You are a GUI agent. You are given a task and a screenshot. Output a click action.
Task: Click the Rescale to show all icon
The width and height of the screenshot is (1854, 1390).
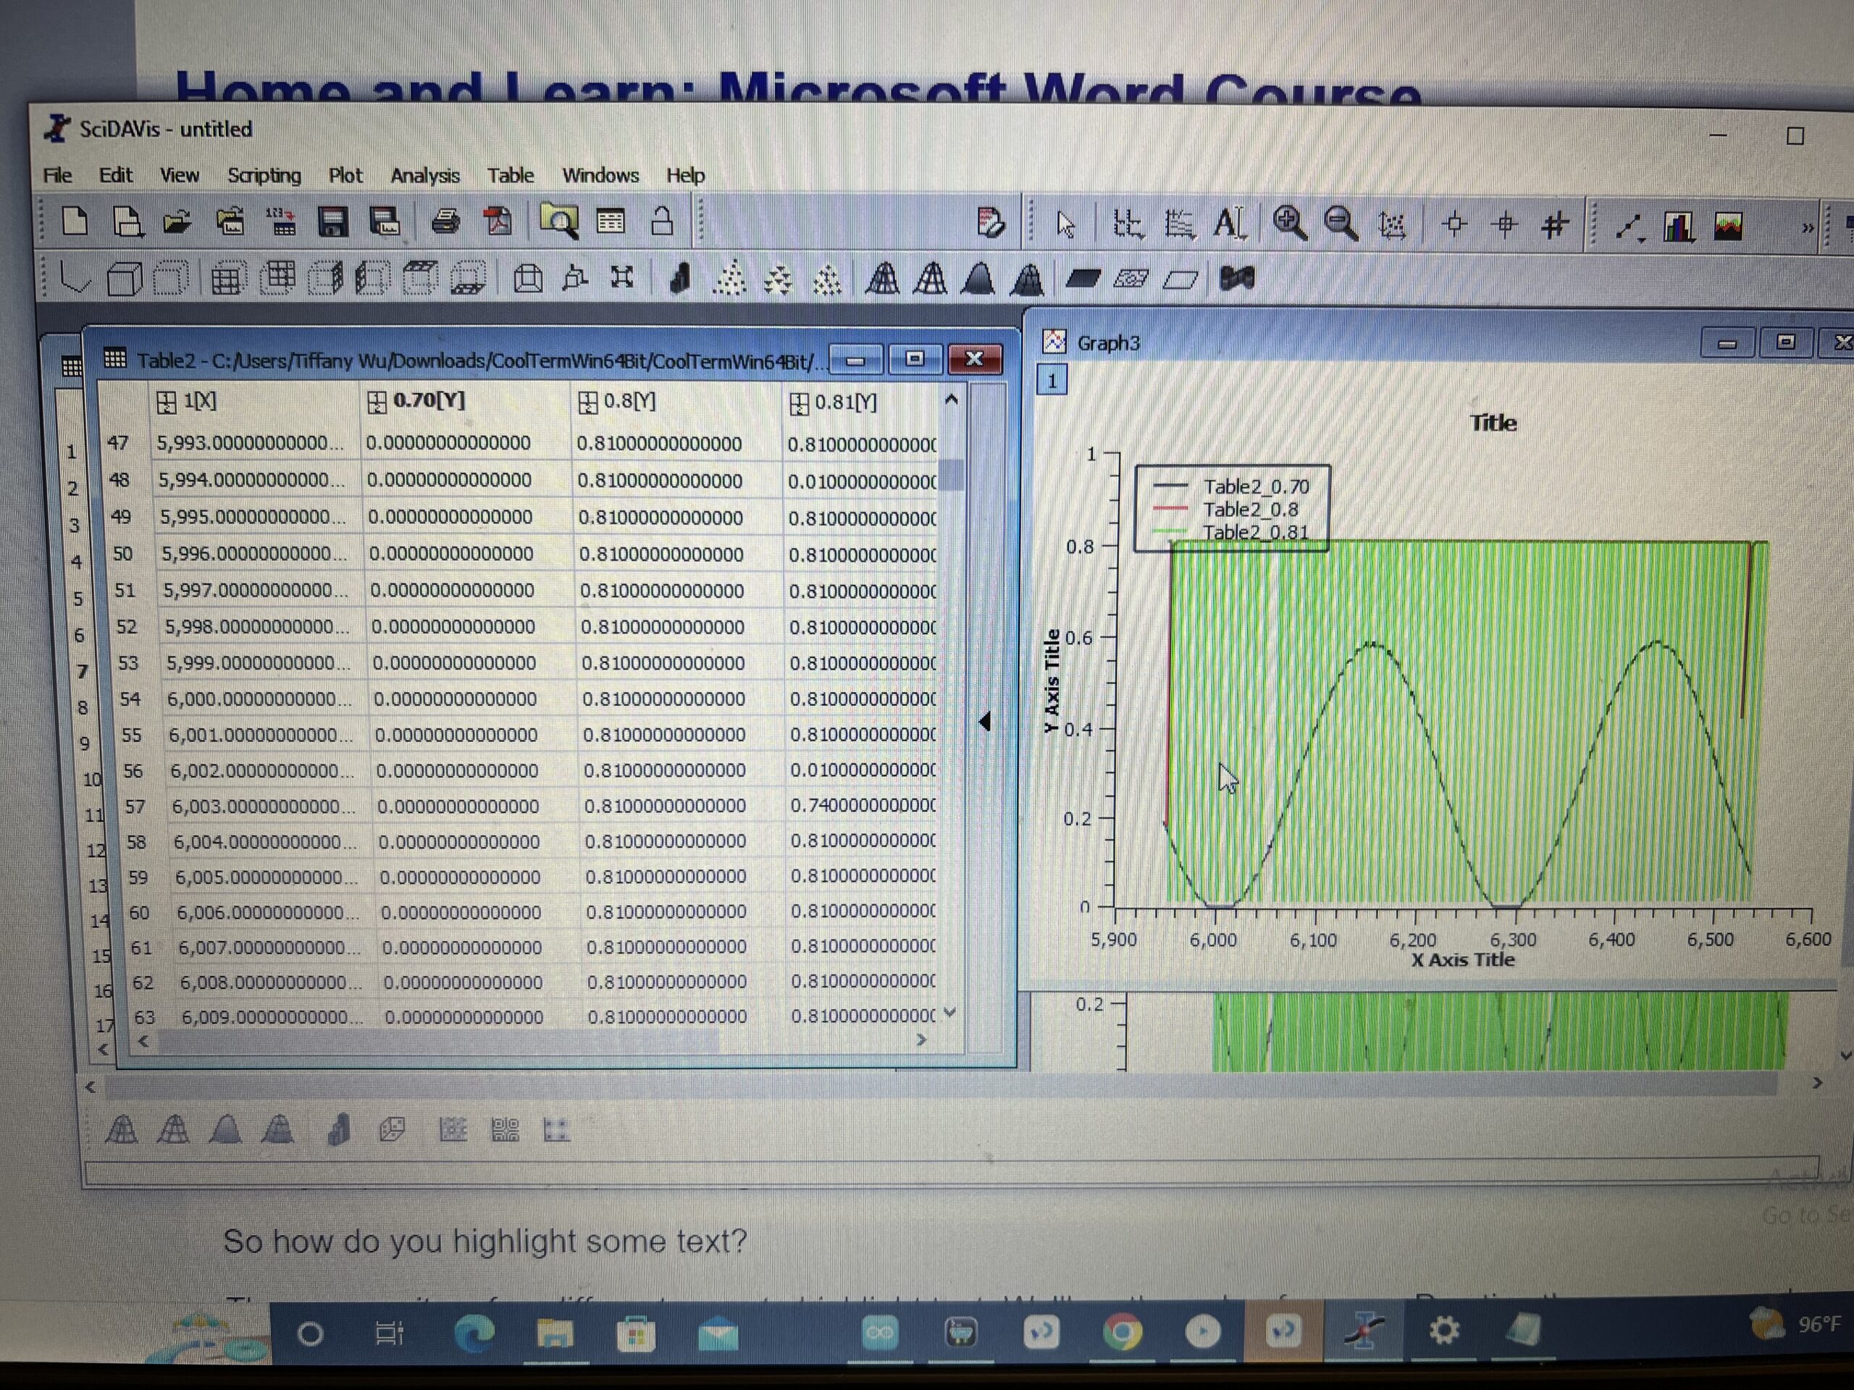pos(1392,224)
